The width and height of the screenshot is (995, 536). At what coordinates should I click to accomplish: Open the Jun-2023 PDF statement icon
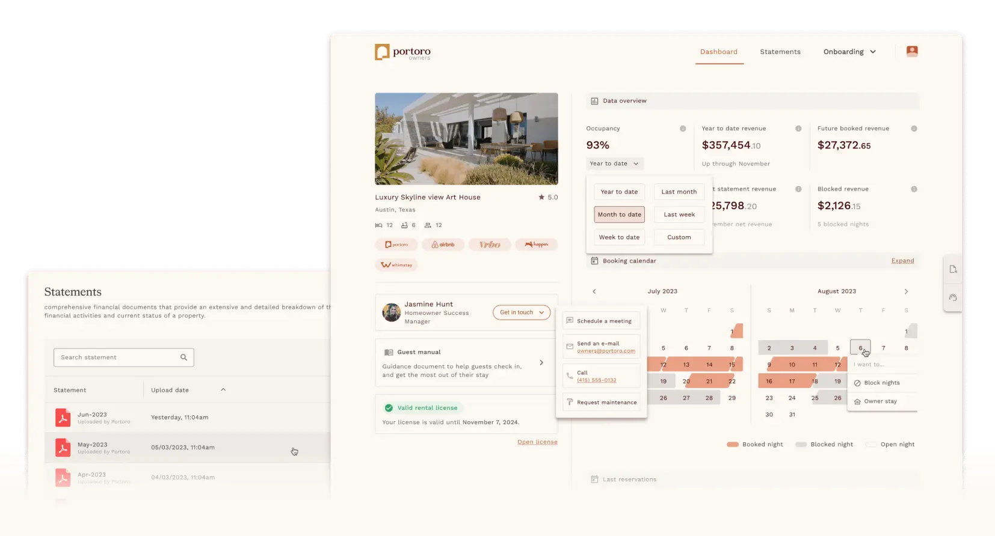(63, 418)
